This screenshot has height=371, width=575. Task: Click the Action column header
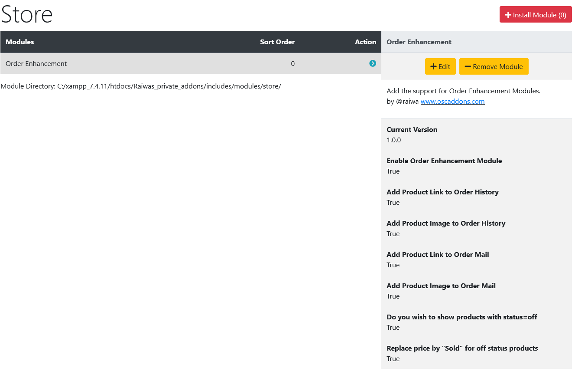click(365, 42)
